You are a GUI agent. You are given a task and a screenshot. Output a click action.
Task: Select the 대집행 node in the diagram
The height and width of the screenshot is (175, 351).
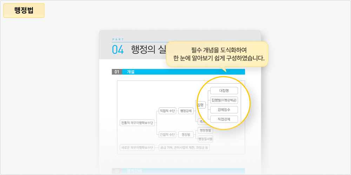coord(224,91)
